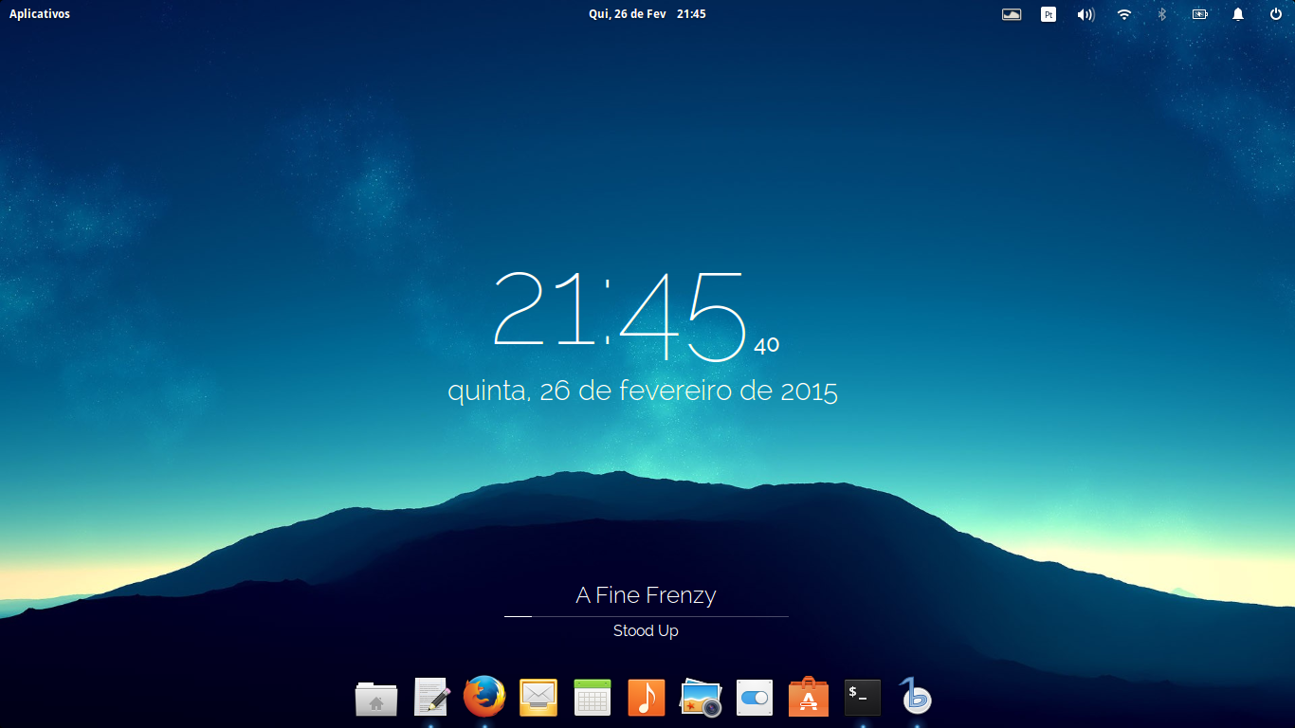Expand the sound volume indicator
This screenshot has height=728, width=1295.
point(1085,14)
